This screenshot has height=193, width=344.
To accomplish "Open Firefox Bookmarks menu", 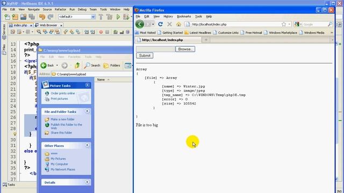I will [x=184, y=17].
